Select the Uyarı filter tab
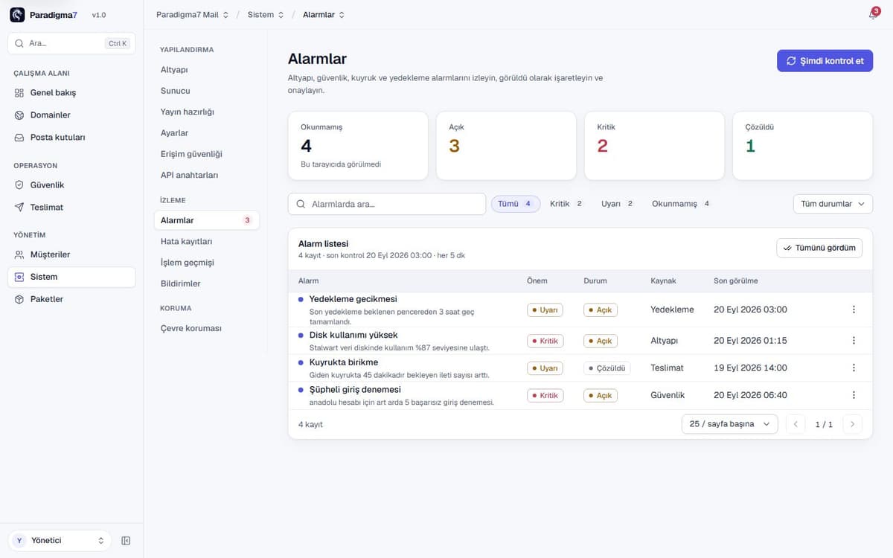This screenshot has width=893, height=558. [x=618, y=204]
